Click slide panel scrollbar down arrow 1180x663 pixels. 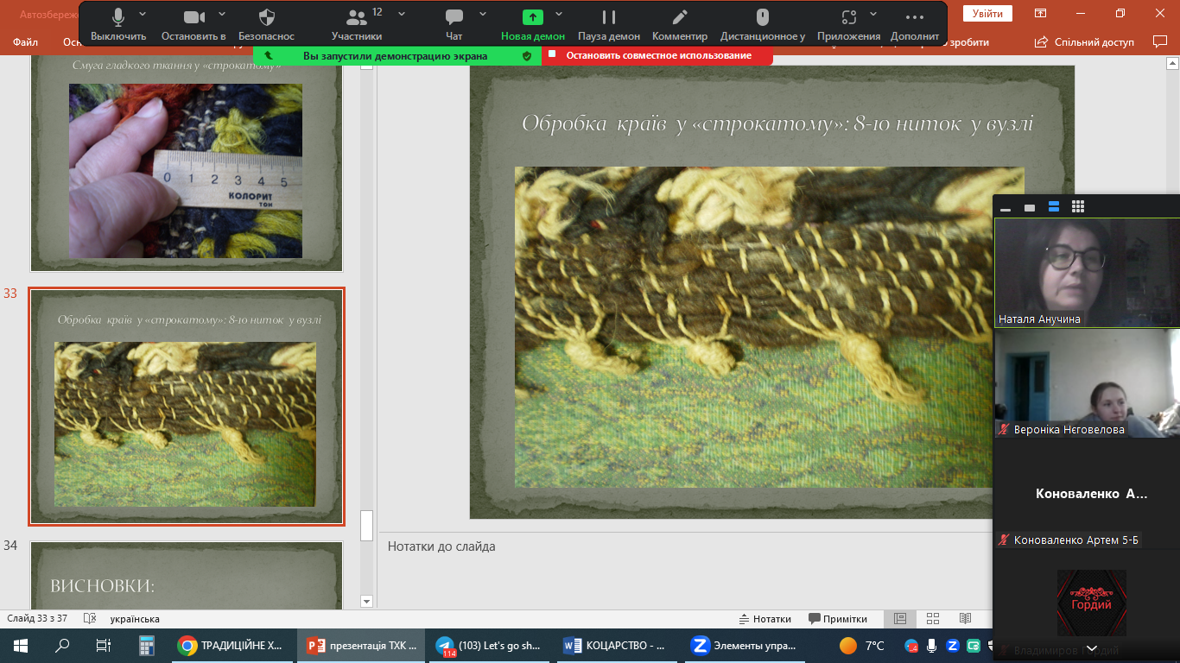click(x=366, y=602)
